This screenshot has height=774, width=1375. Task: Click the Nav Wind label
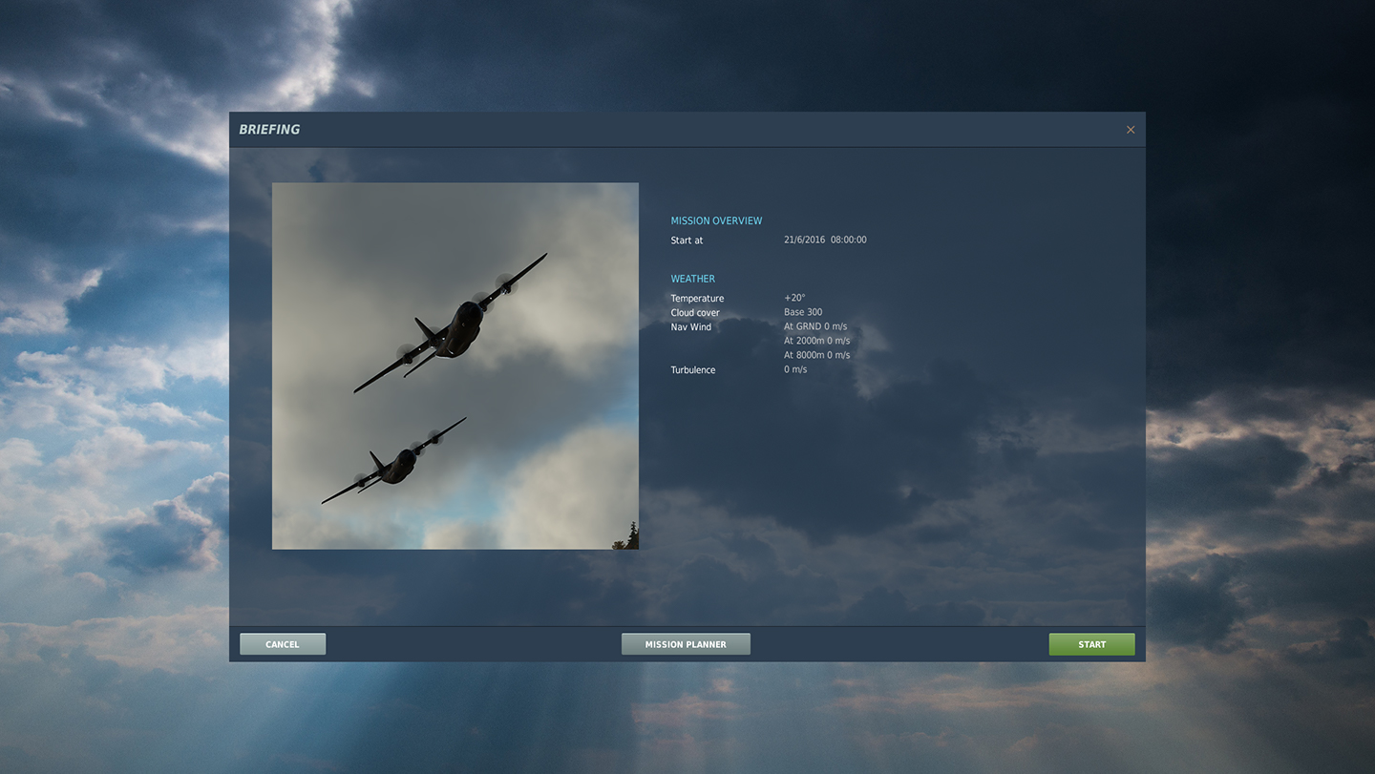click(691, 327)
